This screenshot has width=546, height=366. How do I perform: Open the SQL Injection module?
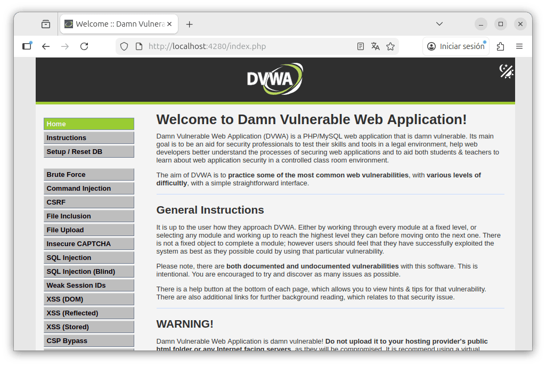click(89, 258)
